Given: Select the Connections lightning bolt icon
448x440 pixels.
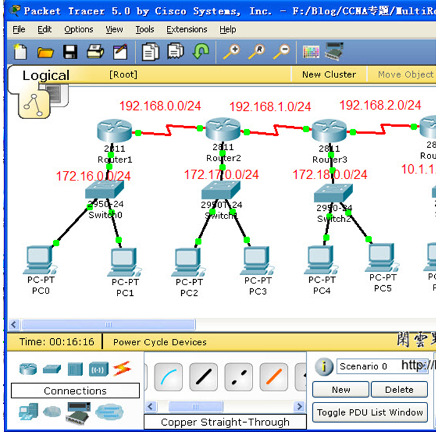Looking at the screenshot, I should point(122,369).
